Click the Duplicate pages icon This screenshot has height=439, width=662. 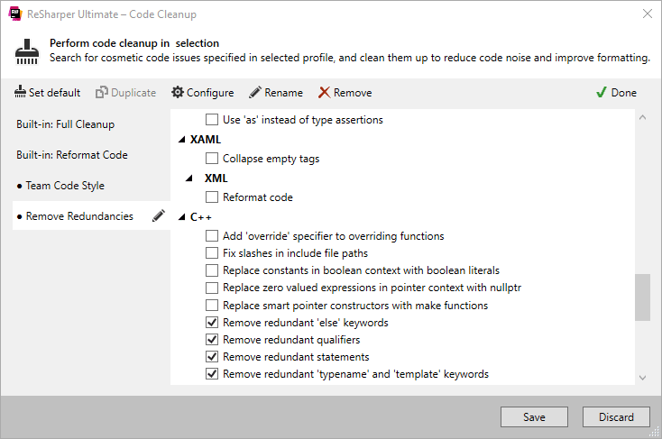pyautogui.click(x=101, y=92)
